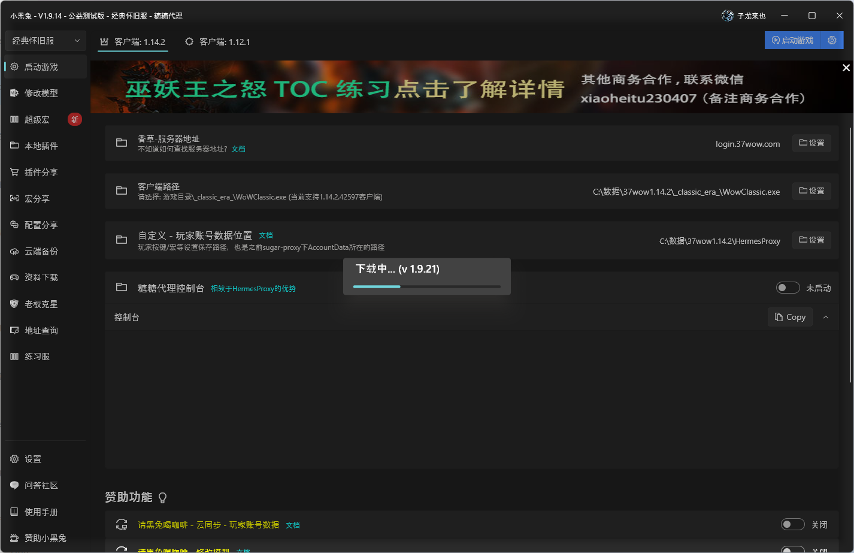
Task: Click folder icon of 糖糖代理控制台 row
Action: point(122,287)
